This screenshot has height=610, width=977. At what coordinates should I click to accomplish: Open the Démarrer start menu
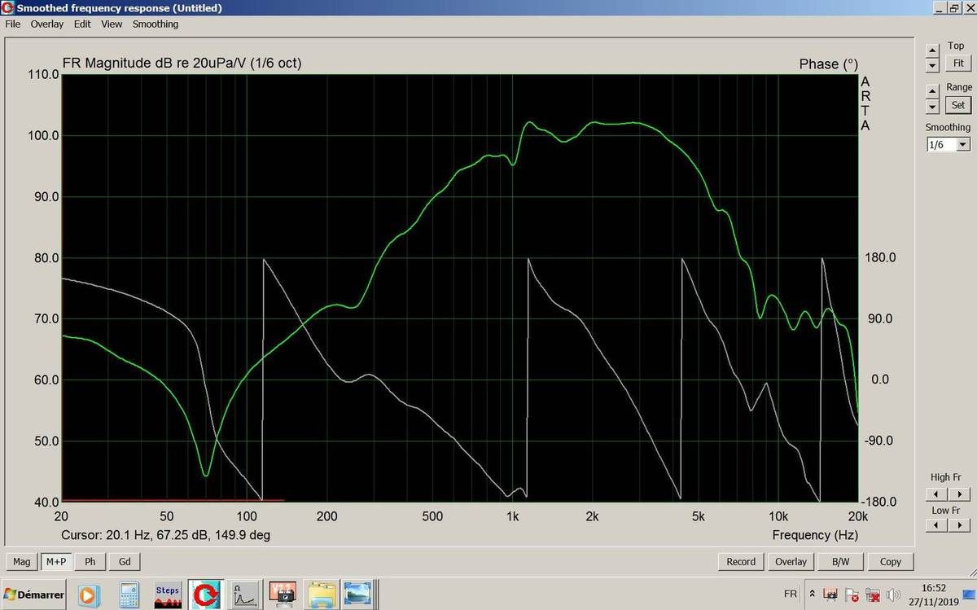(34, 595)
